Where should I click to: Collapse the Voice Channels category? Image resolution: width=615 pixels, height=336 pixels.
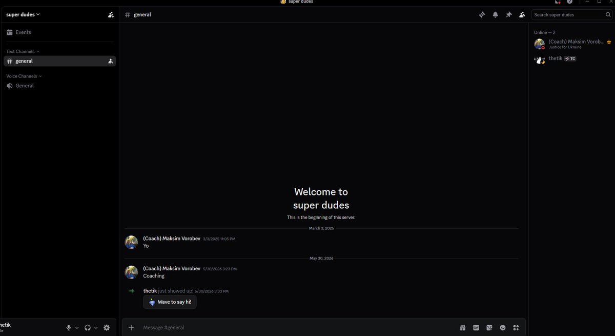click(x=24, y=76)
